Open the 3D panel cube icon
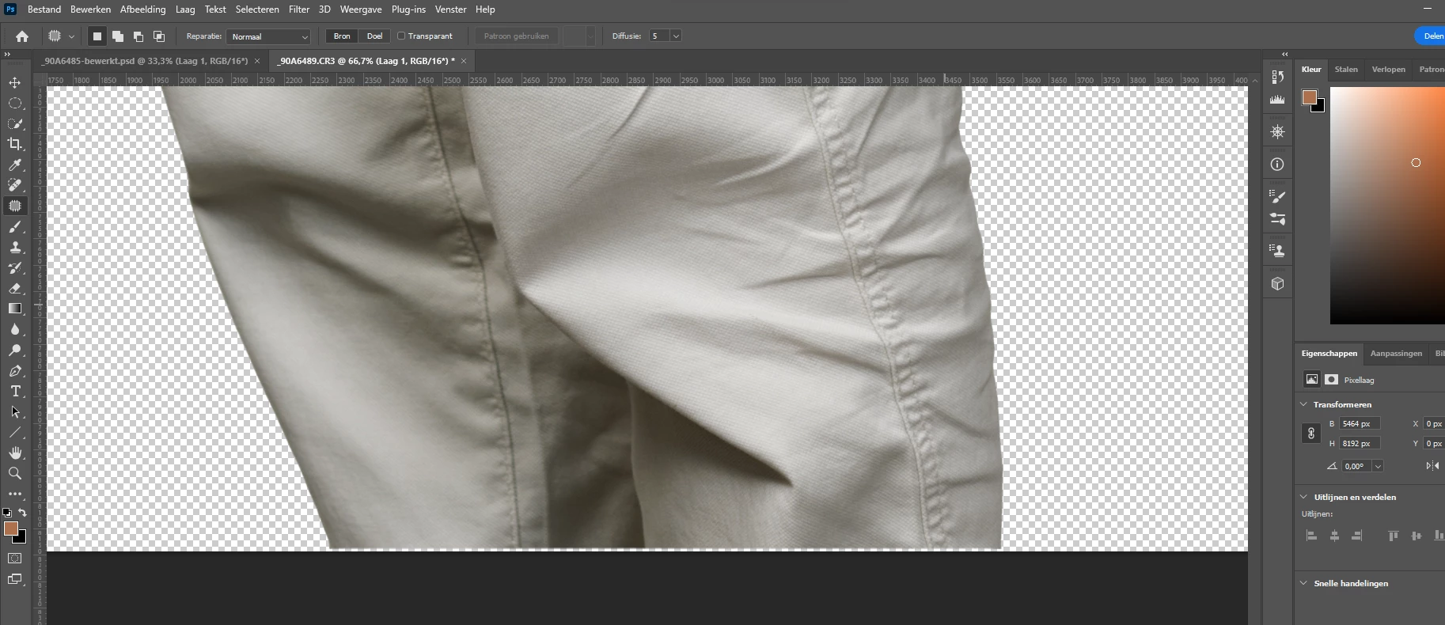1445x625 pixels. [1277, 284]
